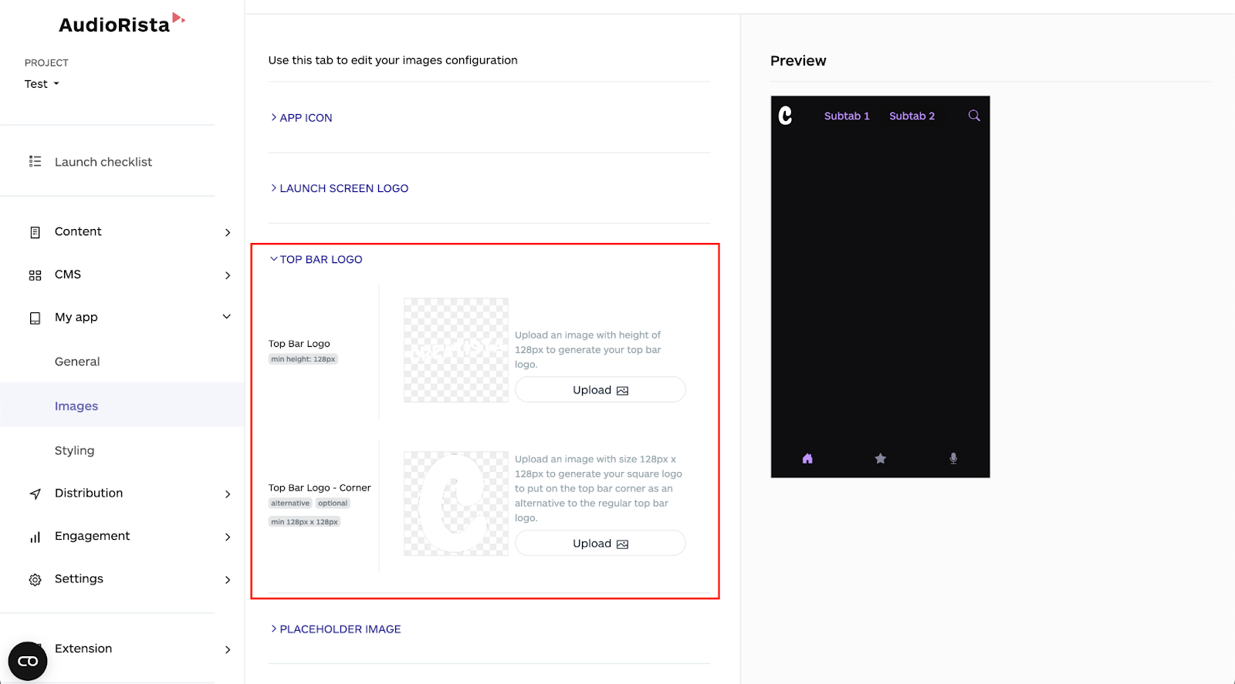Open the Styling submenu item
Screen dimensions: 1235x684
pyautogui.click(x=74, y=450)
